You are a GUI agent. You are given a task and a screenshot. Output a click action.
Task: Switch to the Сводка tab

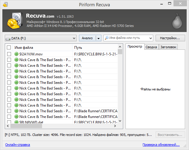click(151, 47)
